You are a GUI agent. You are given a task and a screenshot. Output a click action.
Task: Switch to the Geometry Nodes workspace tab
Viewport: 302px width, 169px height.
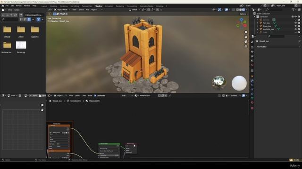pyautogui.click(x=146, y=6)
